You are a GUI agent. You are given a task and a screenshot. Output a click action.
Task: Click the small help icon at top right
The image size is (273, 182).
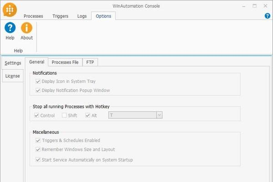click(268, 16)
